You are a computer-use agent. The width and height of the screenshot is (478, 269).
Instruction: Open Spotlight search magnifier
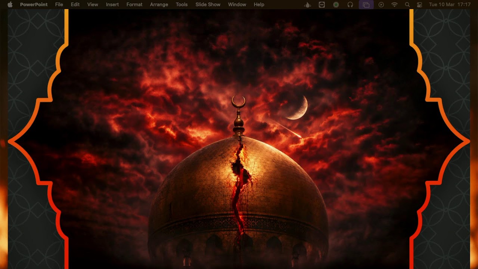coord(407,4)
